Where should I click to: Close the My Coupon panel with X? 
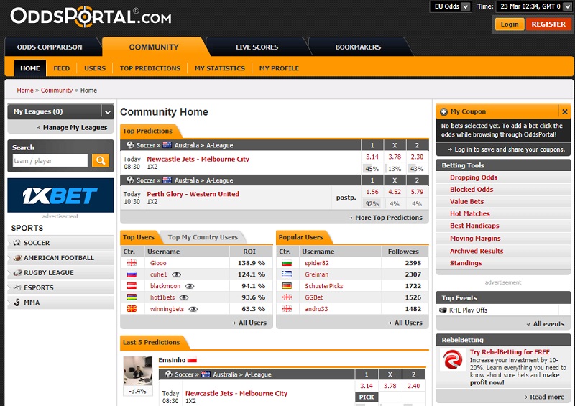point(565,111)
